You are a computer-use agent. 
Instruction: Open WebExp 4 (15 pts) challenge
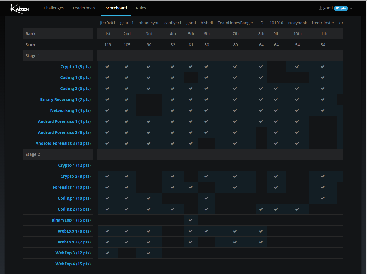[x=73, y=264]
